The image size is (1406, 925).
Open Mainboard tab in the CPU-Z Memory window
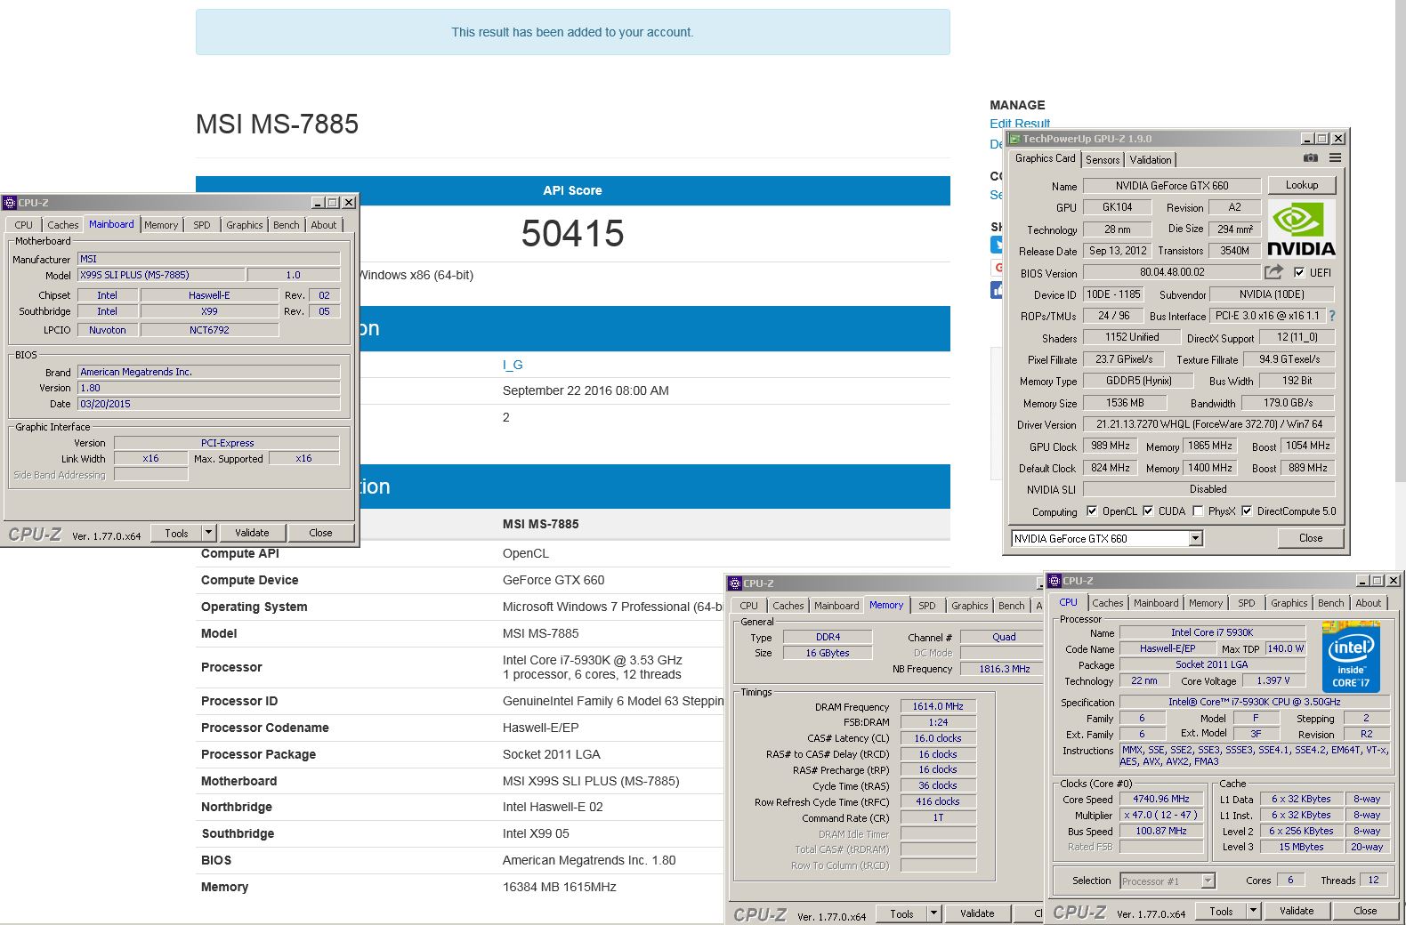[836, 606]
